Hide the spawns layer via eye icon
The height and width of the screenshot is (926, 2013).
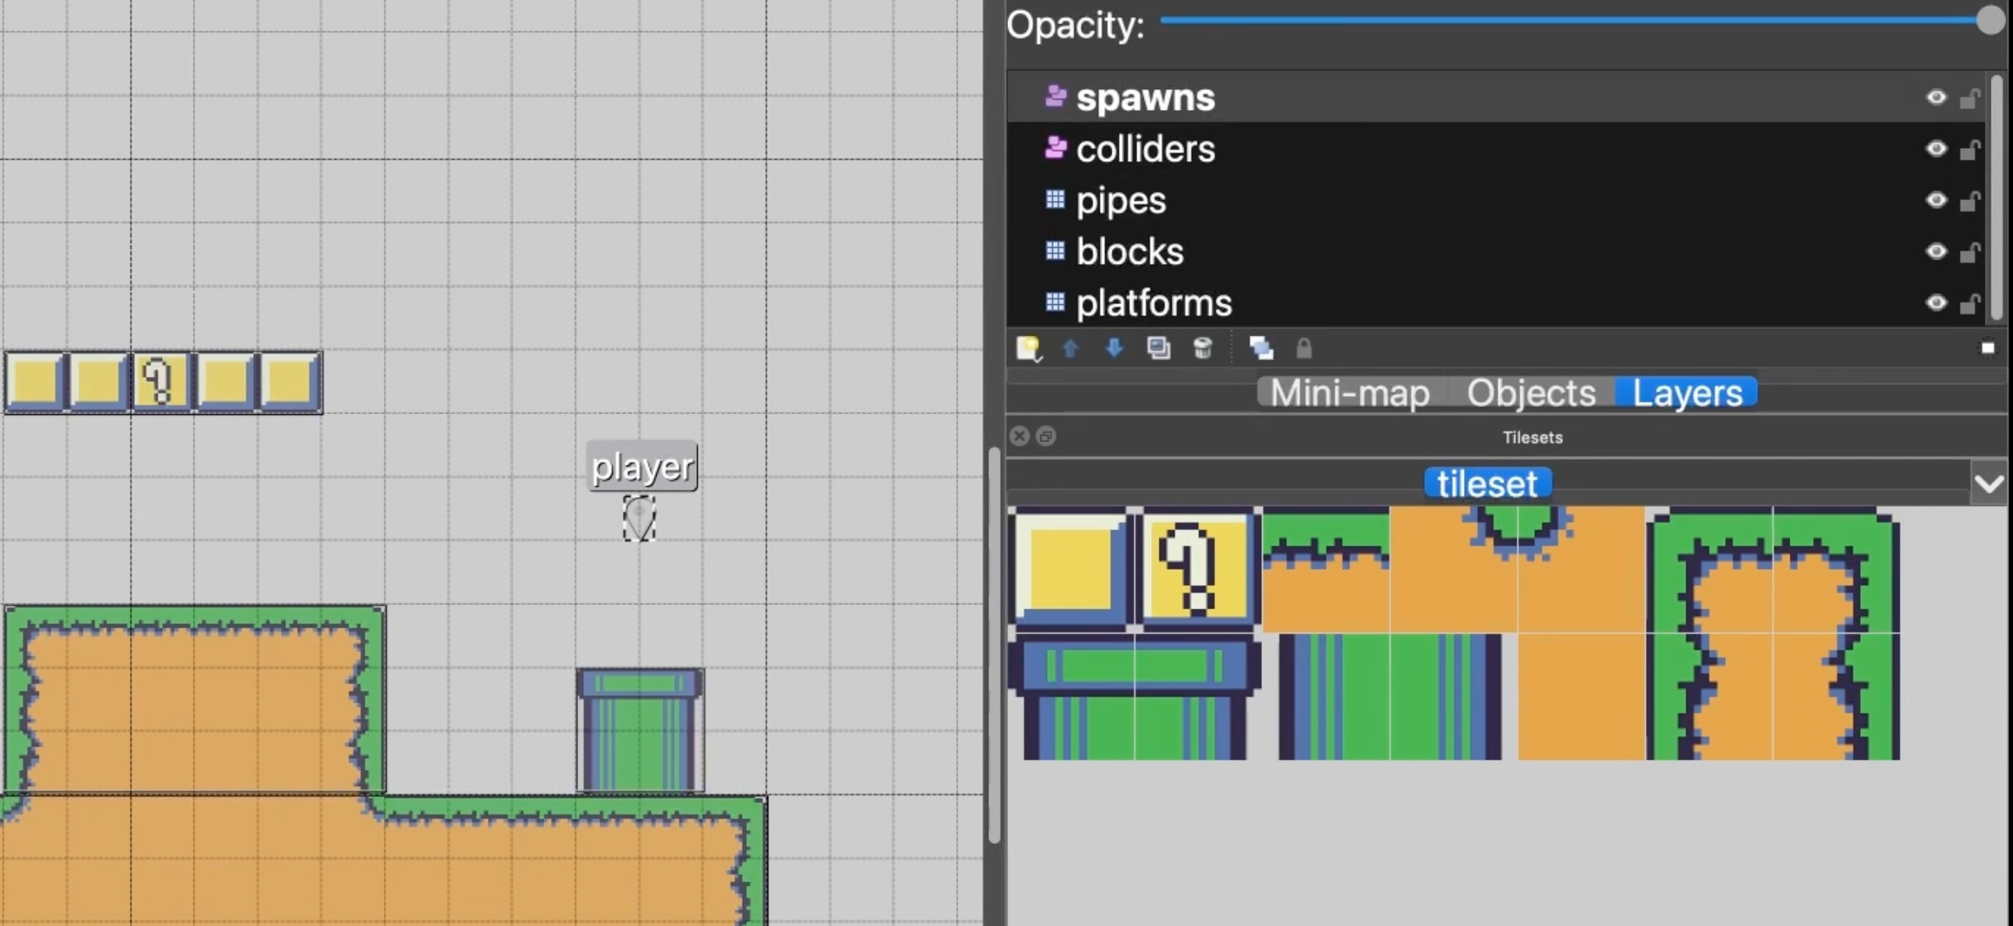pos(1936,98)
